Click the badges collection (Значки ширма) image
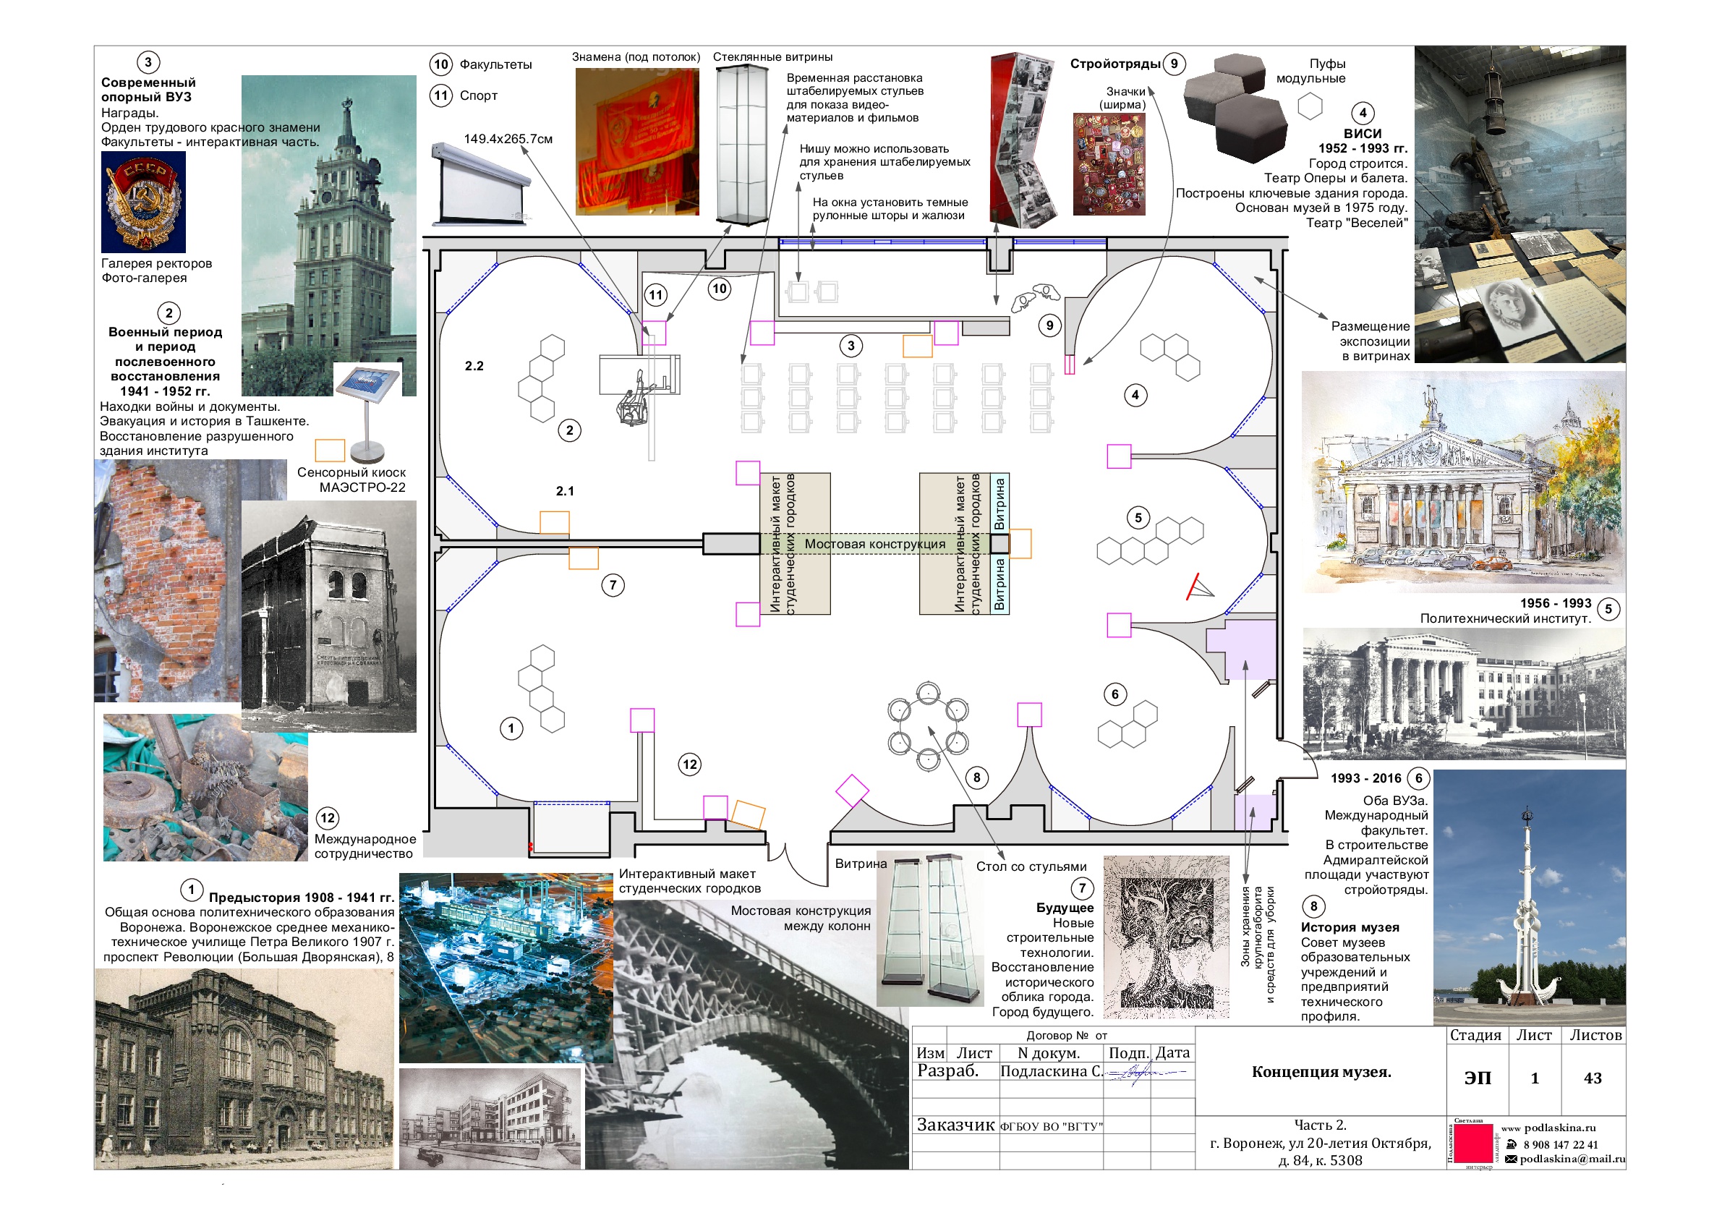Viewport: 1722px width, 1218px height. pyautogui.click(x=1109, y=163)
